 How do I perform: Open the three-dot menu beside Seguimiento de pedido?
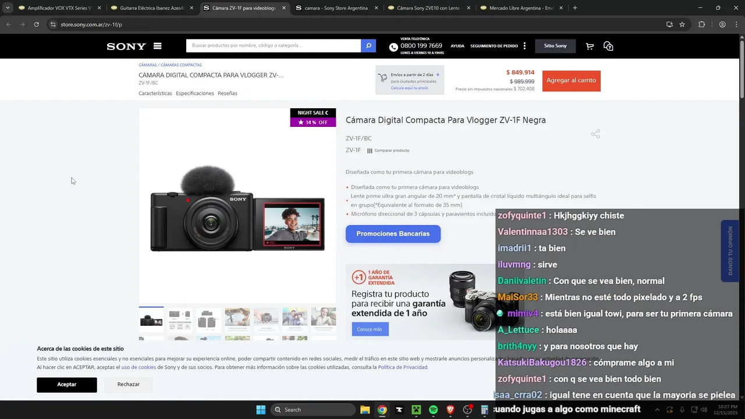(x=524, y=46)
